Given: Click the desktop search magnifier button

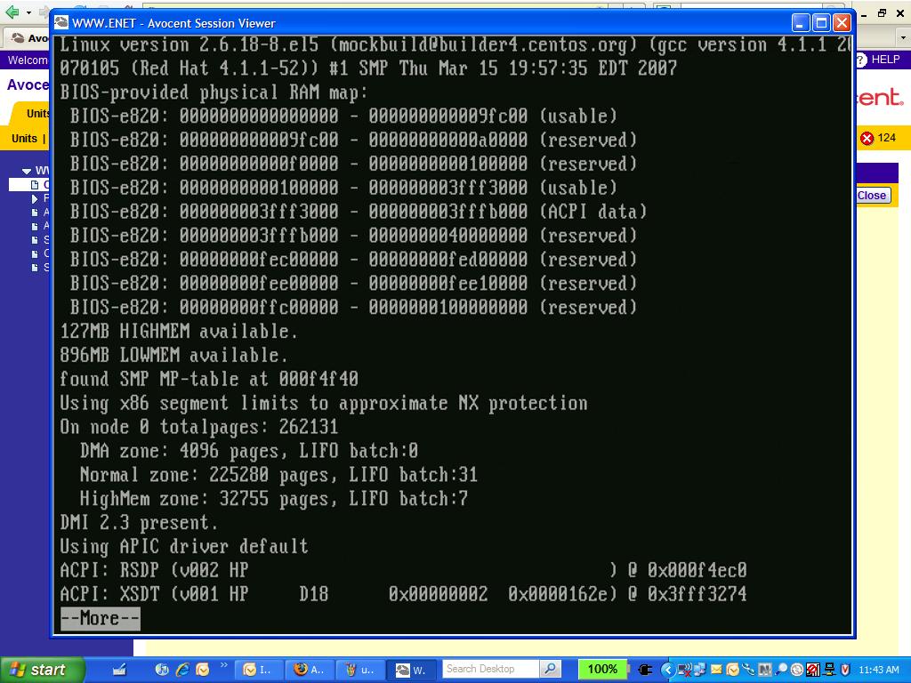Looking at the screenshot, I should click(551, 669).
